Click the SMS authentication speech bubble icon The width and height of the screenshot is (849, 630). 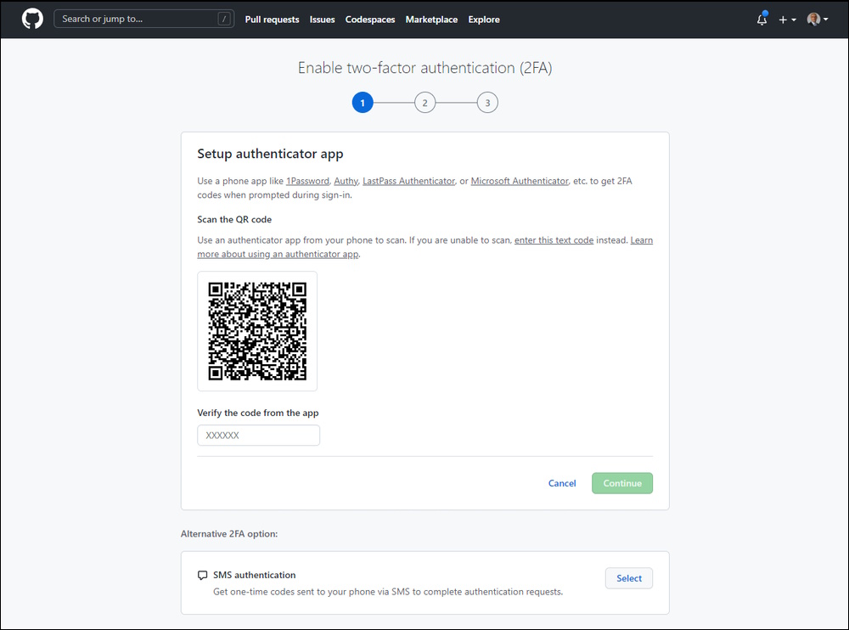pyautogui.click(x=203, y=576)
